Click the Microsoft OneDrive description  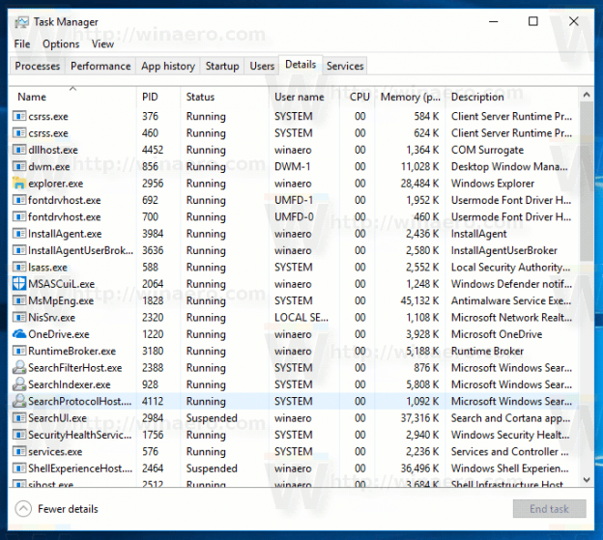(x=497, y=334)
